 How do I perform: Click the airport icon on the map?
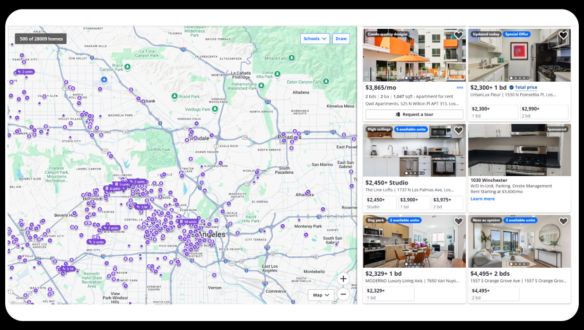(x=104, y=79)
